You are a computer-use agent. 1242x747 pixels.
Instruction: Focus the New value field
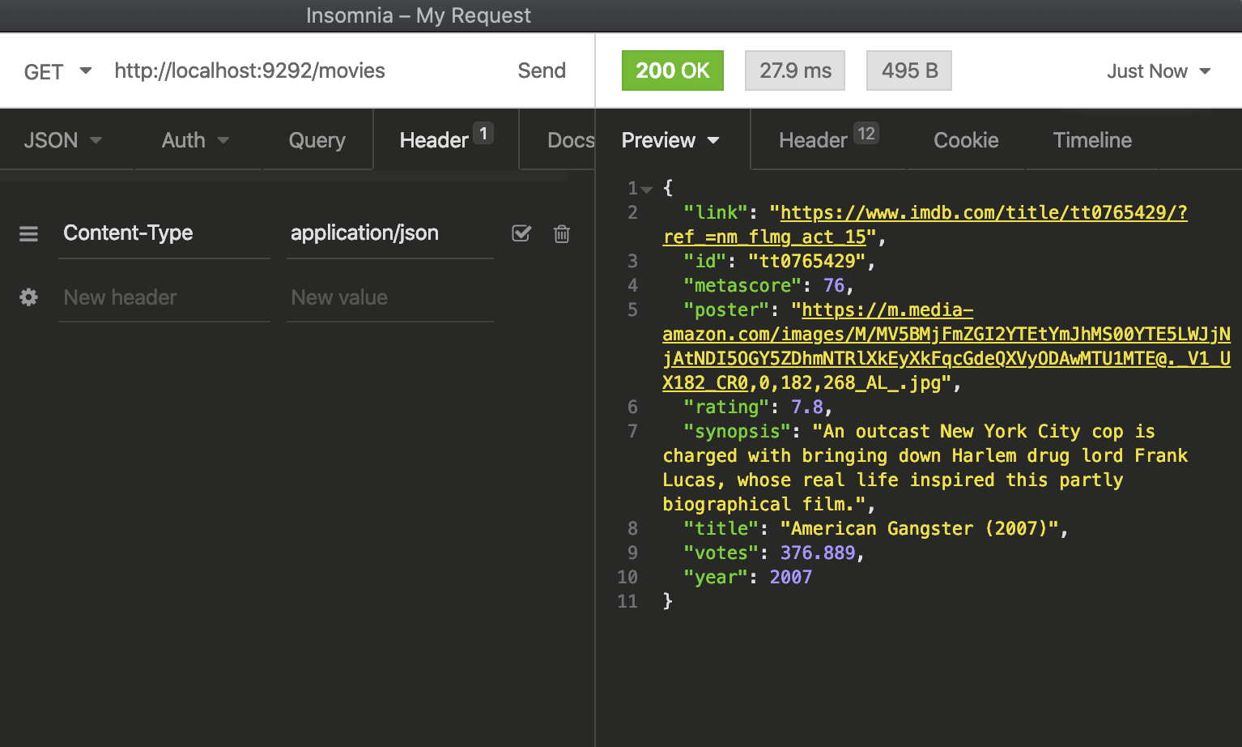(389, 297)
